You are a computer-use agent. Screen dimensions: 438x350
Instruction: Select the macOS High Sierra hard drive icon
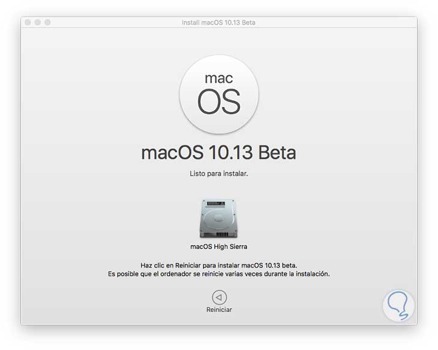[219, 219]
